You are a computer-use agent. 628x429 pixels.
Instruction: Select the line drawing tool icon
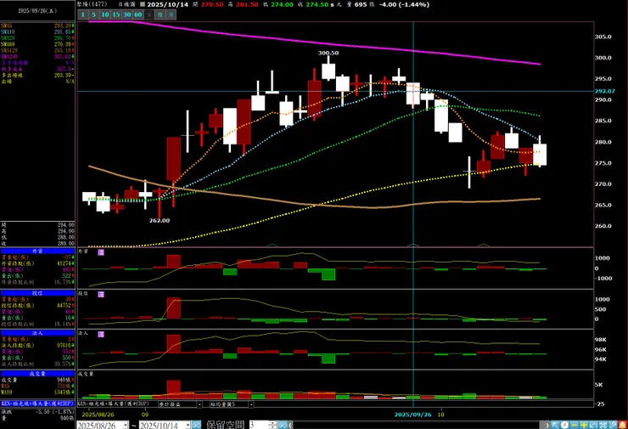613,425
